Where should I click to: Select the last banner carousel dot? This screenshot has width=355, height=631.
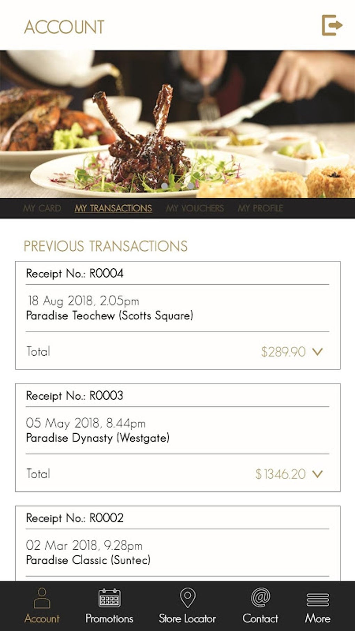click(x=191, y=186)
